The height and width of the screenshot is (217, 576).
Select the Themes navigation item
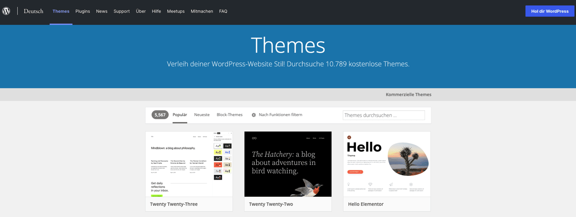(61, 11)
